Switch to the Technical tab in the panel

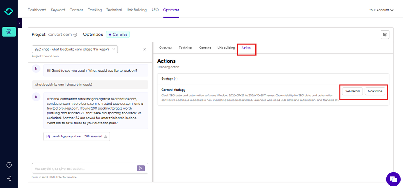[x=186, y=48]
